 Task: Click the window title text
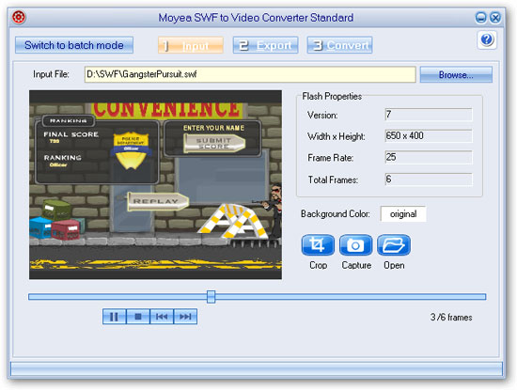(256, 18)
